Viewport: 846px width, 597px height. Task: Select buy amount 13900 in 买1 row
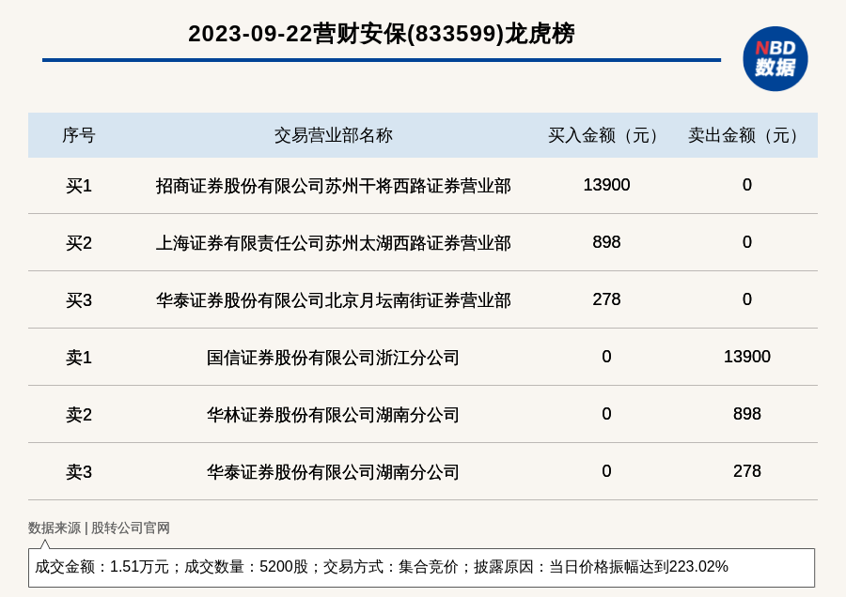(x=606, y=185)
